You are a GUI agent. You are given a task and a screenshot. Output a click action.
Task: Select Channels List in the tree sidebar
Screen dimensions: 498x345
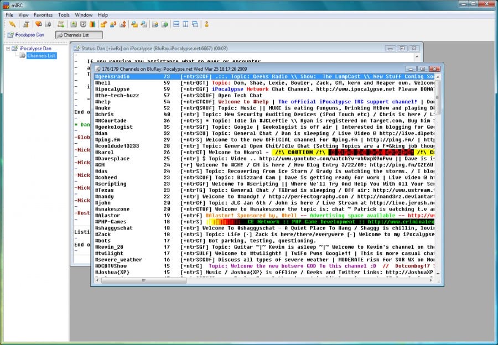click(x=41, y=56)
